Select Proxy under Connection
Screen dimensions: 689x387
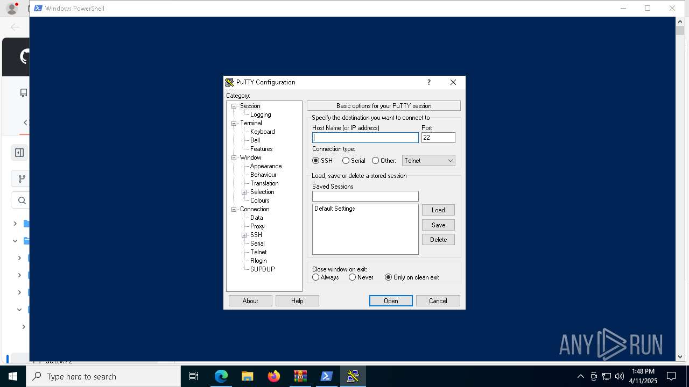pos(257,226)
